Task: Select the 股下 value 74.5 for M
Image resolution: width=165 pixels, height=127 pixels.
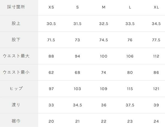Action: click(103, 40)
